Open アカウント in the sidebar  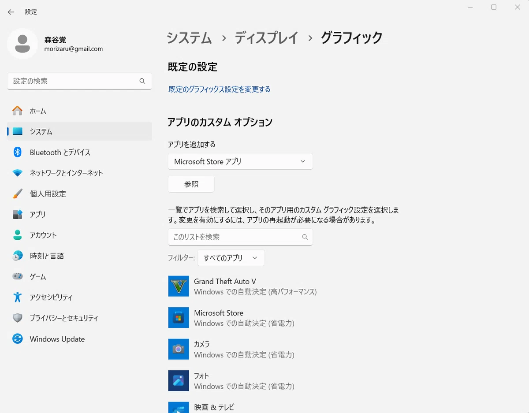point(80,235)
